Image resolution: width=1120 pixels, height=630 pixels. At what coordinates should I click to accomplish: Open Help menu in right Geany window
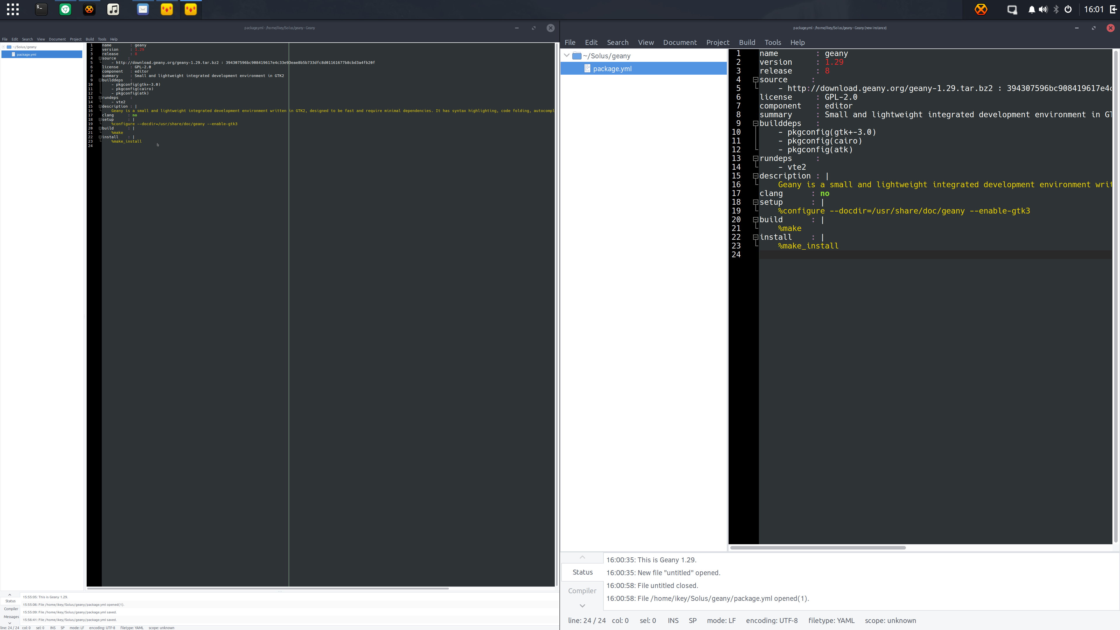tap(797, 42)
